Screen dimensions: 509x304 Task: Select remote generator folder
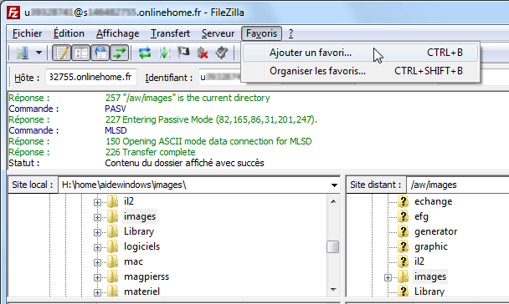coord(435,231)
